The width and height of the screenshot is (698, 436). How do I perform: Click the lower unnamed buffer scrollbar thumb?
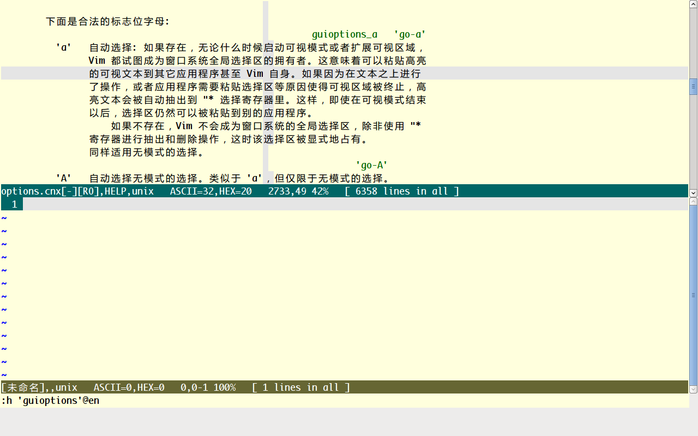pyautogui.click(x=694, y=295)
